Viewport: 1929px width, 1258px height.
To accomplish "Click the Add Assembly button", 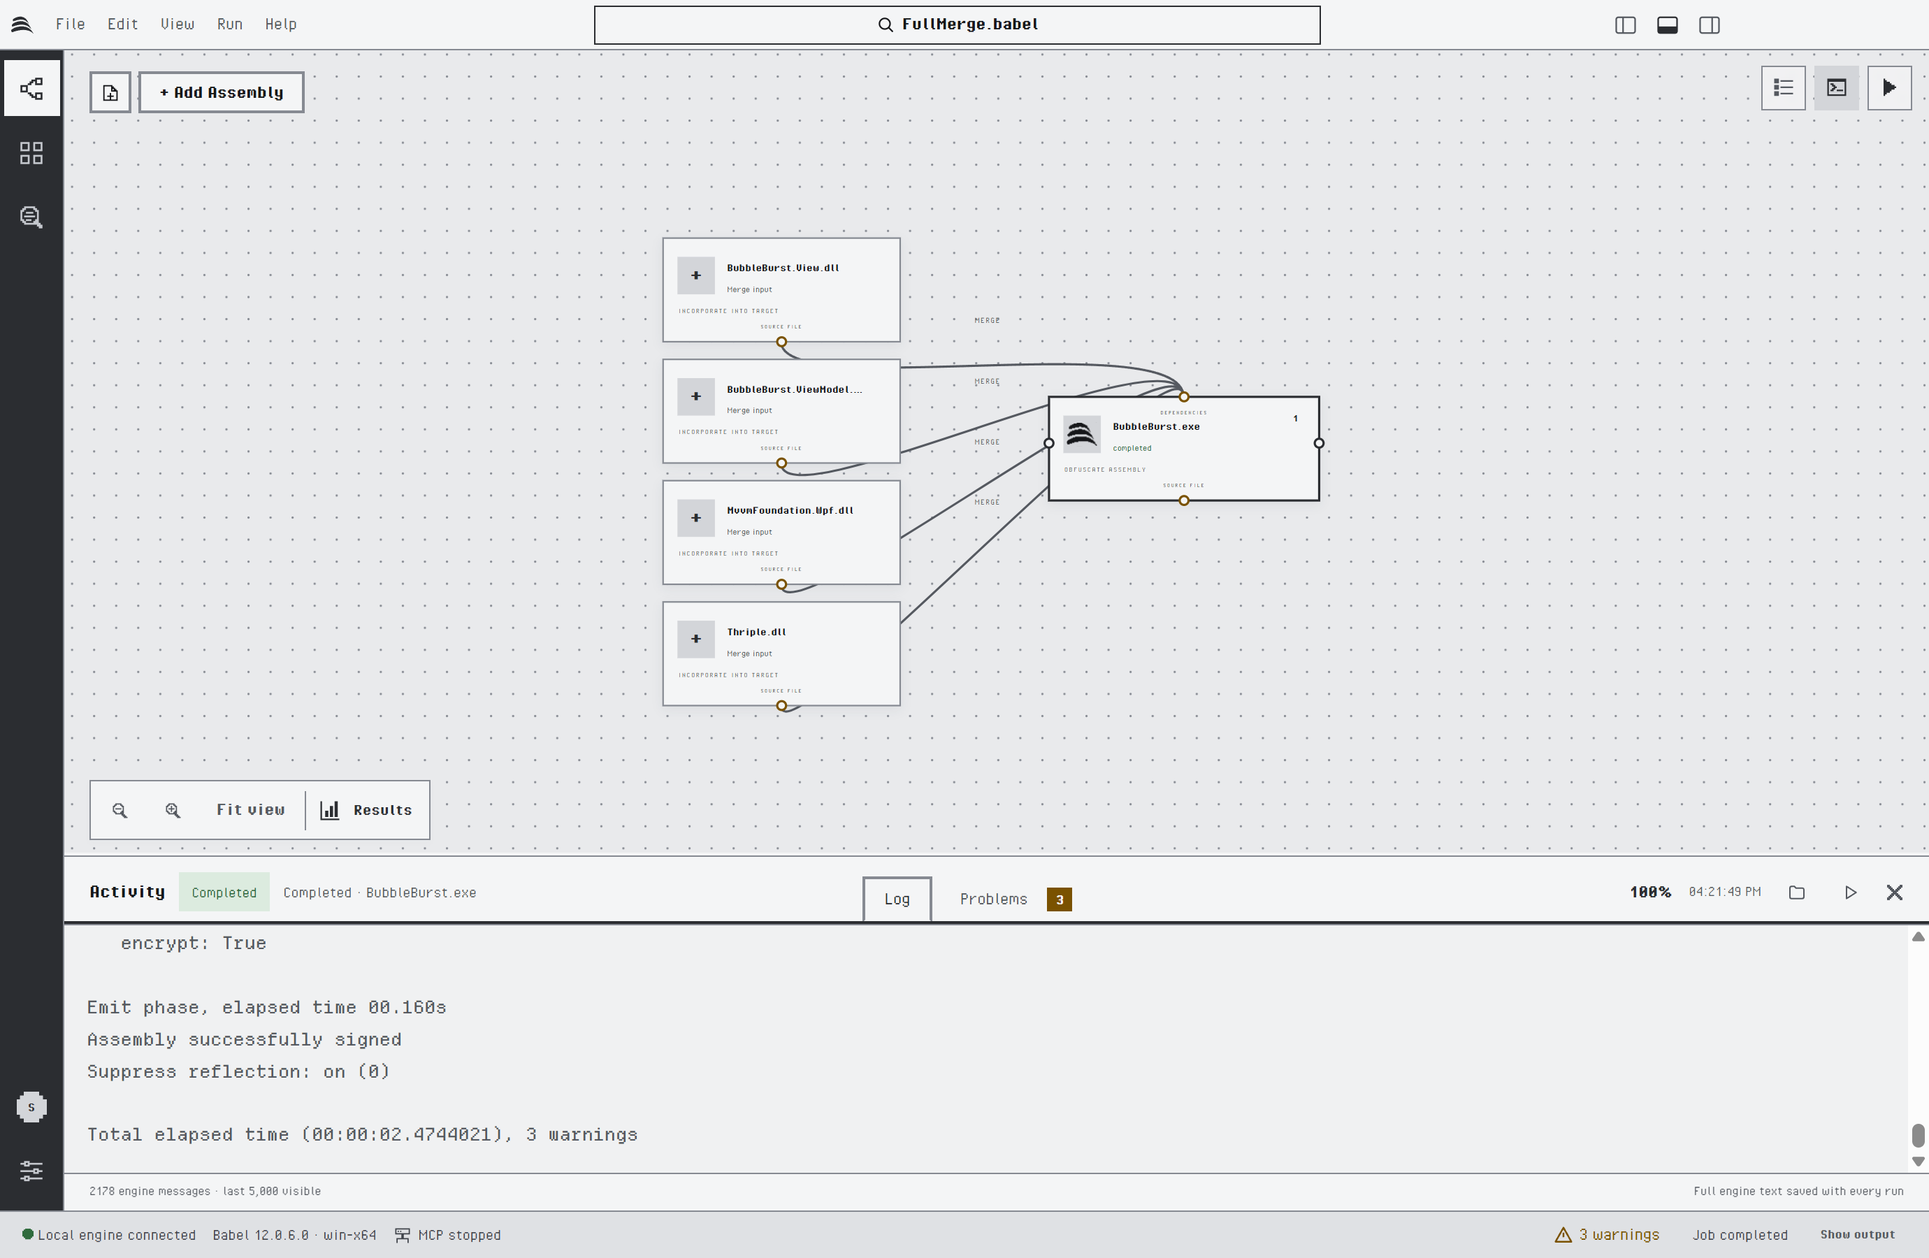I will point(222,92).
